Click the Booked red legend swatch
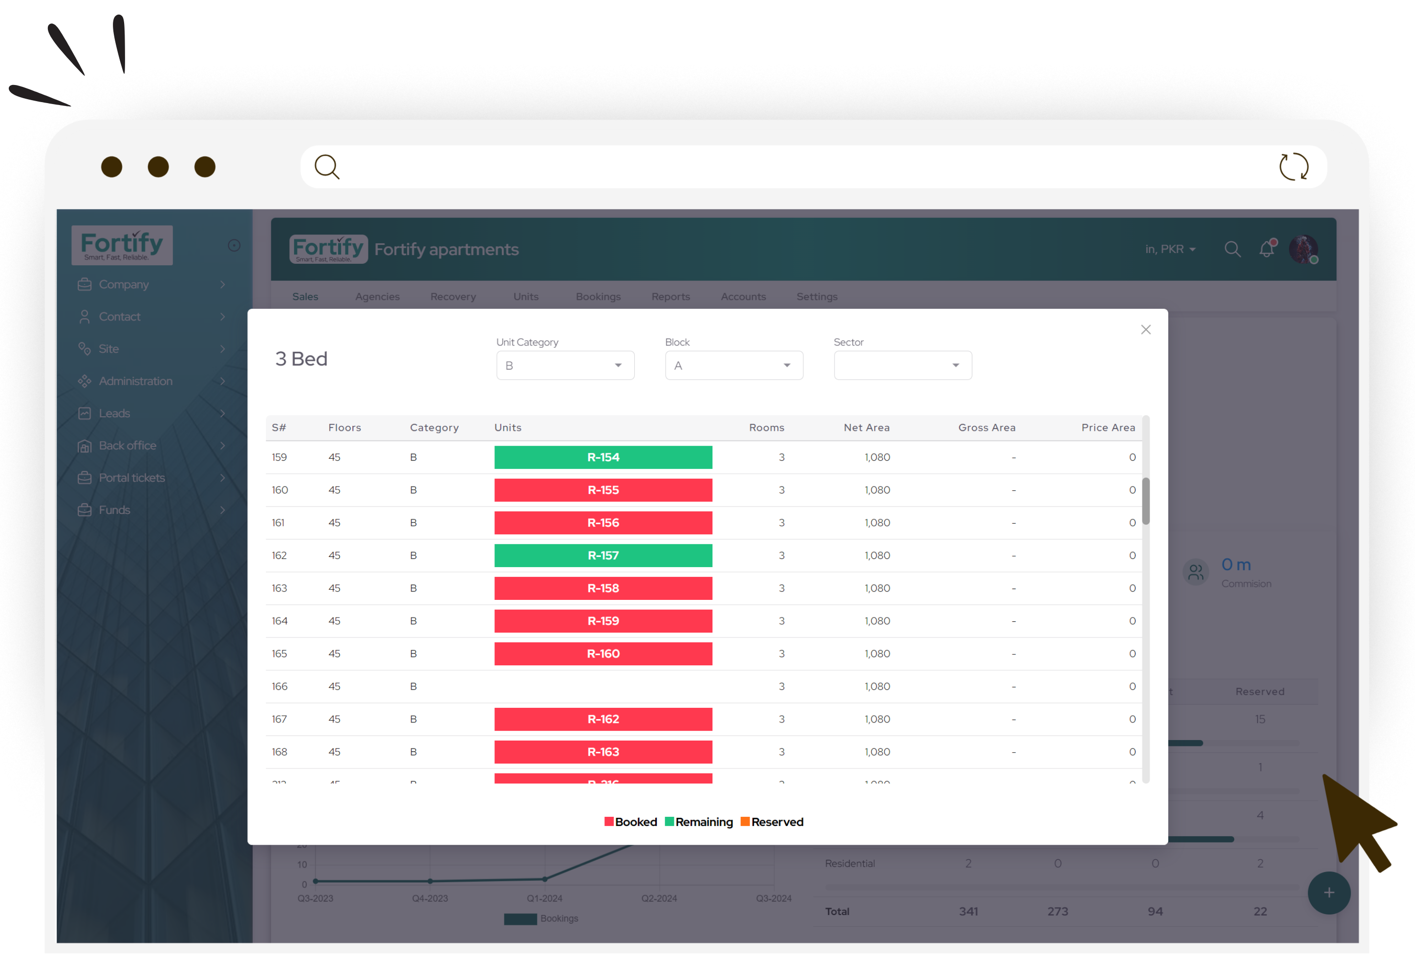 click(x=609, y=822)
